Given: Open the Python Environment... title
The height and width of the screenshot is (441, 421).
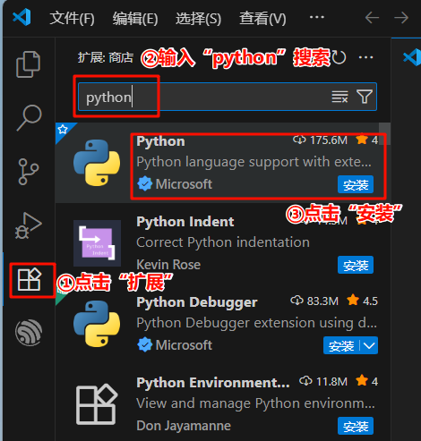Looking at the screenshot, I should coord(213,383).
